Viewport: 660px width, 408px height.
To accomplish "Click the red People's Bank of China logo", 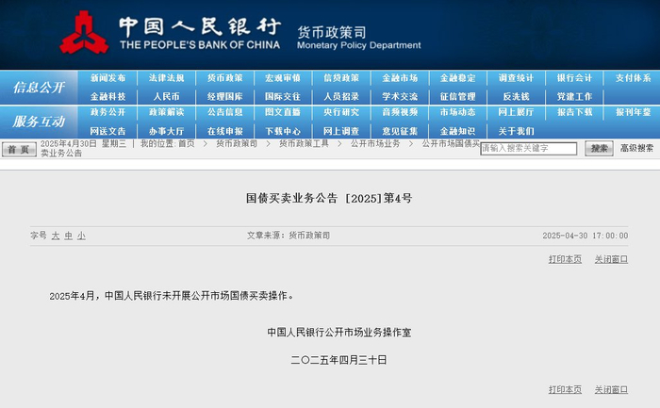I will coord(84,33).
